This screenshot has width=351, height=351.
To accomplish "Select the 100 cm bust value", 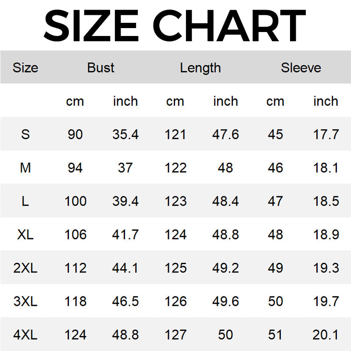I will pos(75,201).
